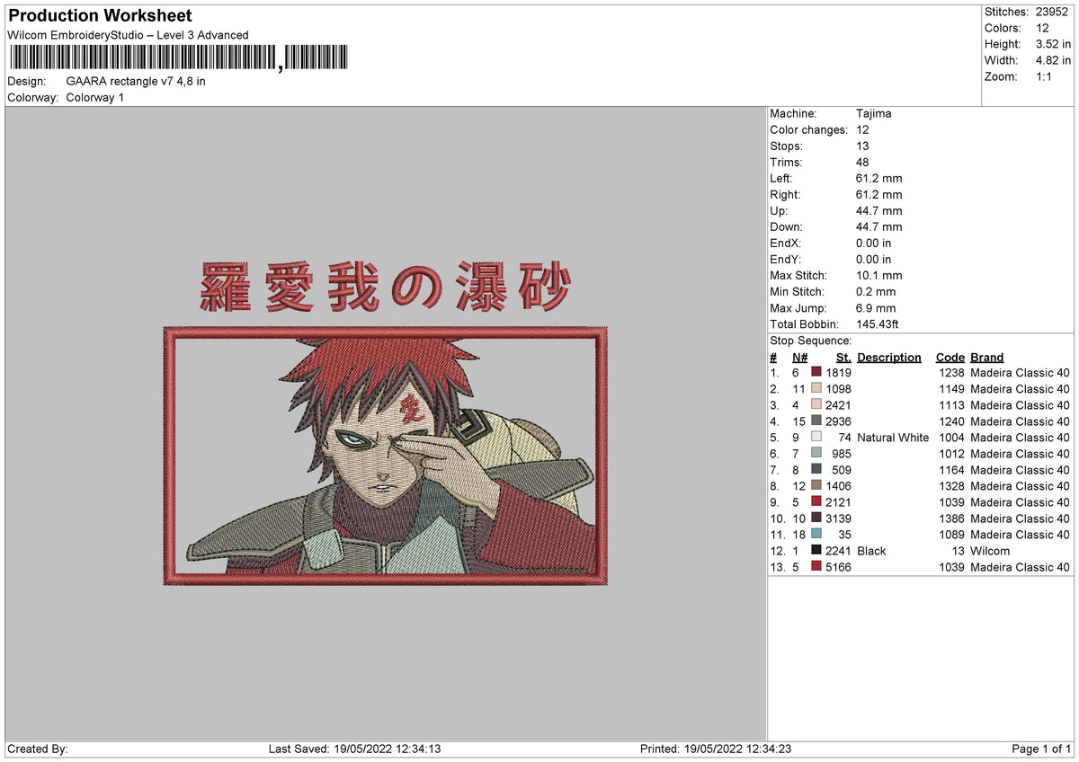This screenshot has width=1079, height=762.
Task: Select the Natural White thread swatch
Action: [x=815, y=438]
